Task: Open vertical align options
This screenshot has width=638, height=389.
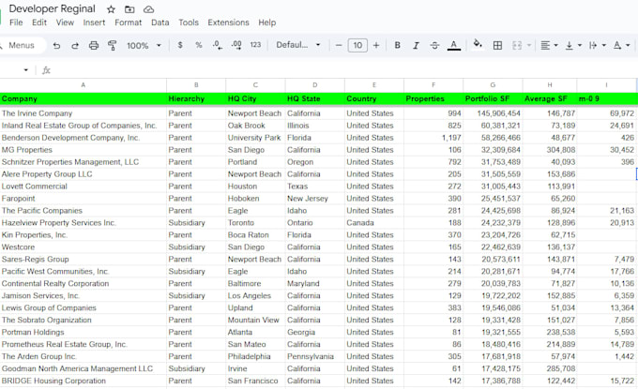Action: (573, 46)
